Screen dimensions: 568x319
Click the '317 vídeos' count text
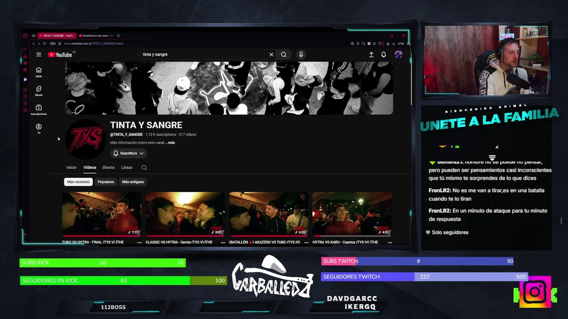[x=187, y=135]
